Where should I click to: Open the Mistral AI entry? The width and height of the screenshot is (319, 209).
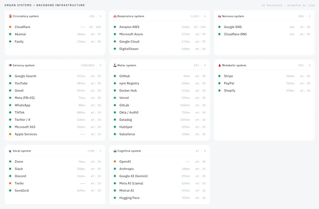(159, 191)
